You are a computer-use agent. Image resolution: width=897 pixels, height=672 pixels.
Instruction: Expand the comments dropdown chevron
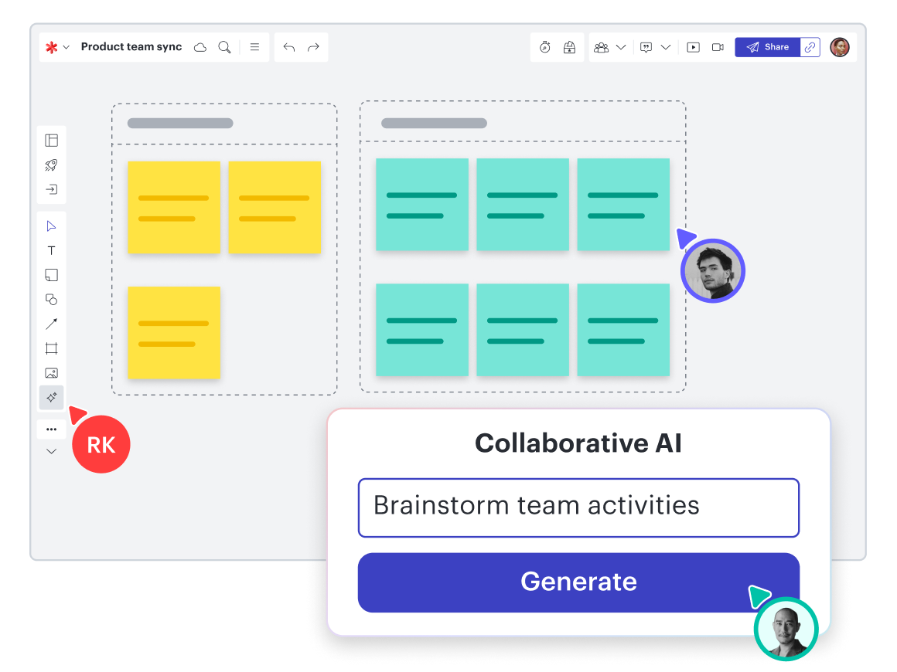[665, 47]
